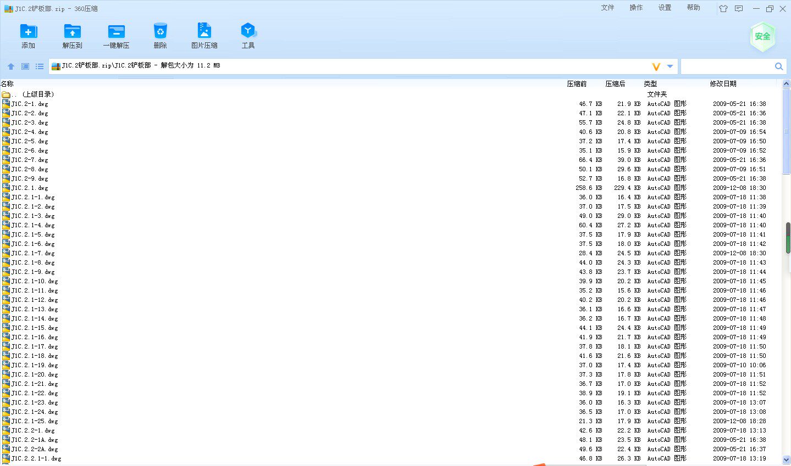The image size is (791, 466).
Task: Select the .. (上级目录) row
Action: click(390, 94)
